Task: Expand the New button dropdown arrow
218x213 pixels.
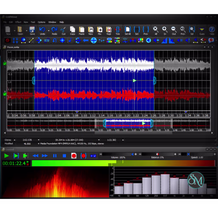Action: pyautogui.click(x=14, y=31)
